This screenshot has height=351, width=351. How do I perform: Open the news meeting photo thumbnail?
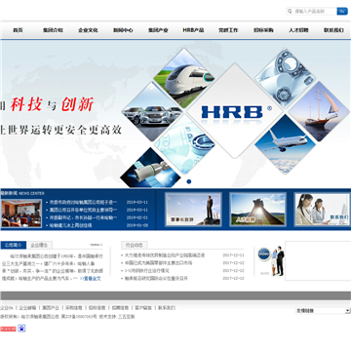[x=21, y=213]
